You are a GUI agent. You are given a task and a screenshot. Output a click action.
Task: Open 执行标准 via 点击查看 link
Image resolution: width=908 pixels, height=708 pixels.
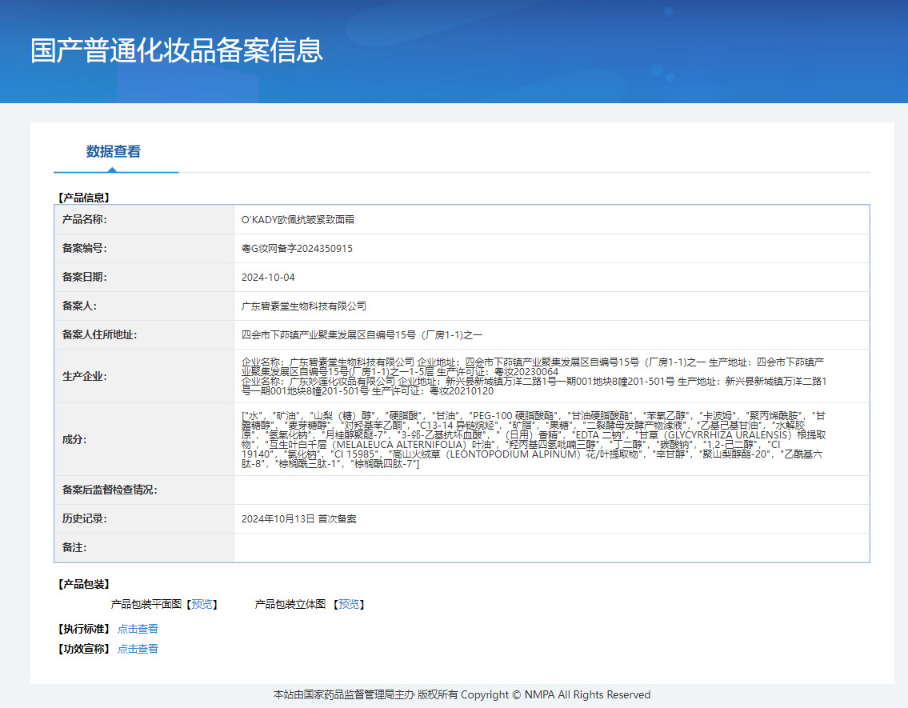138,630
